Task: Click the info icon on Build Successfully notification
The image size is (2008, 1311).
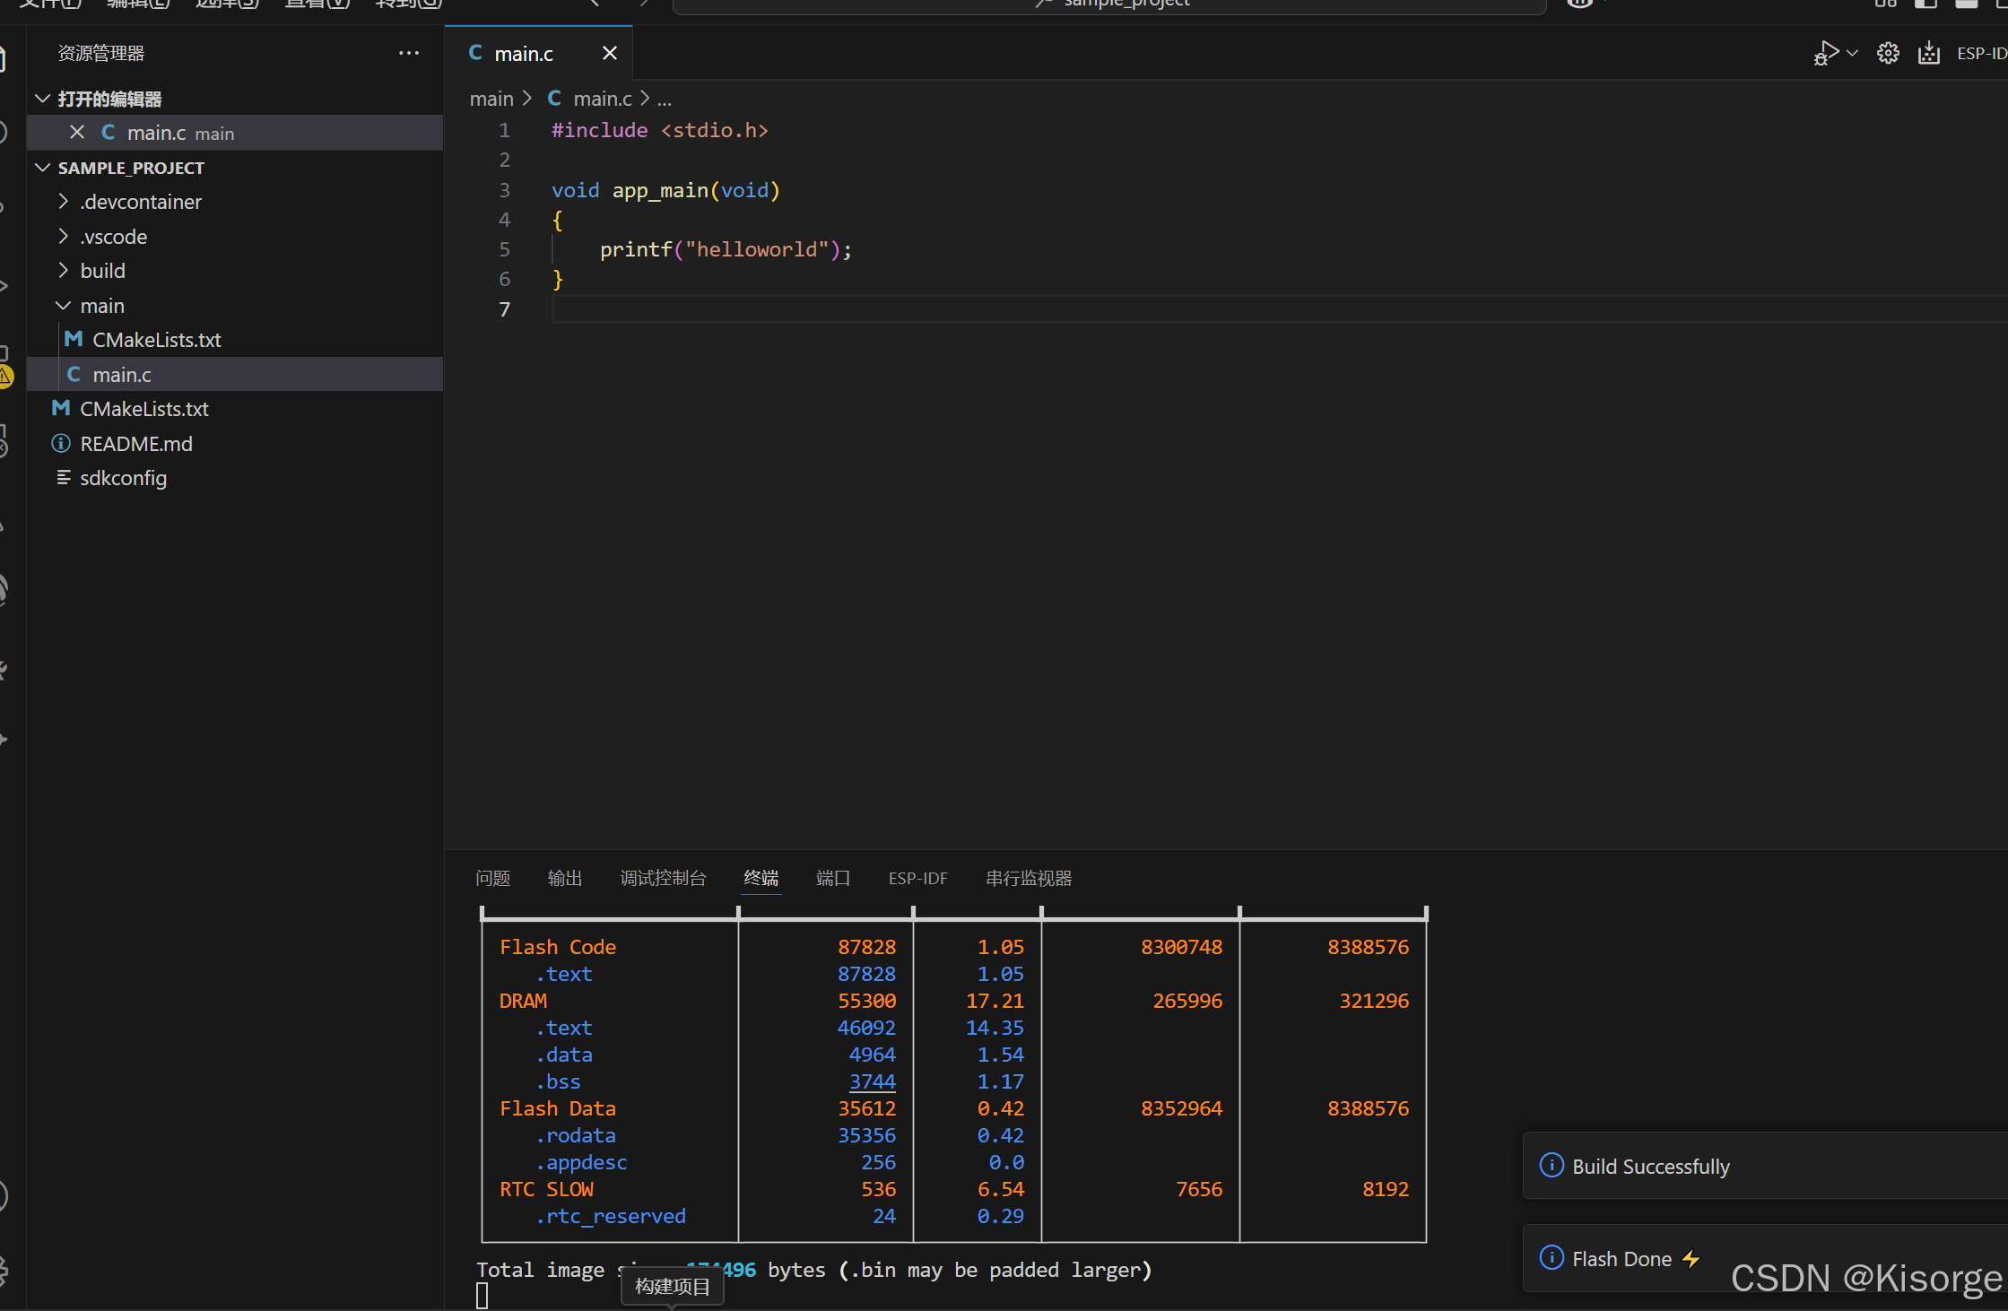Action: click(1552, 1165)
